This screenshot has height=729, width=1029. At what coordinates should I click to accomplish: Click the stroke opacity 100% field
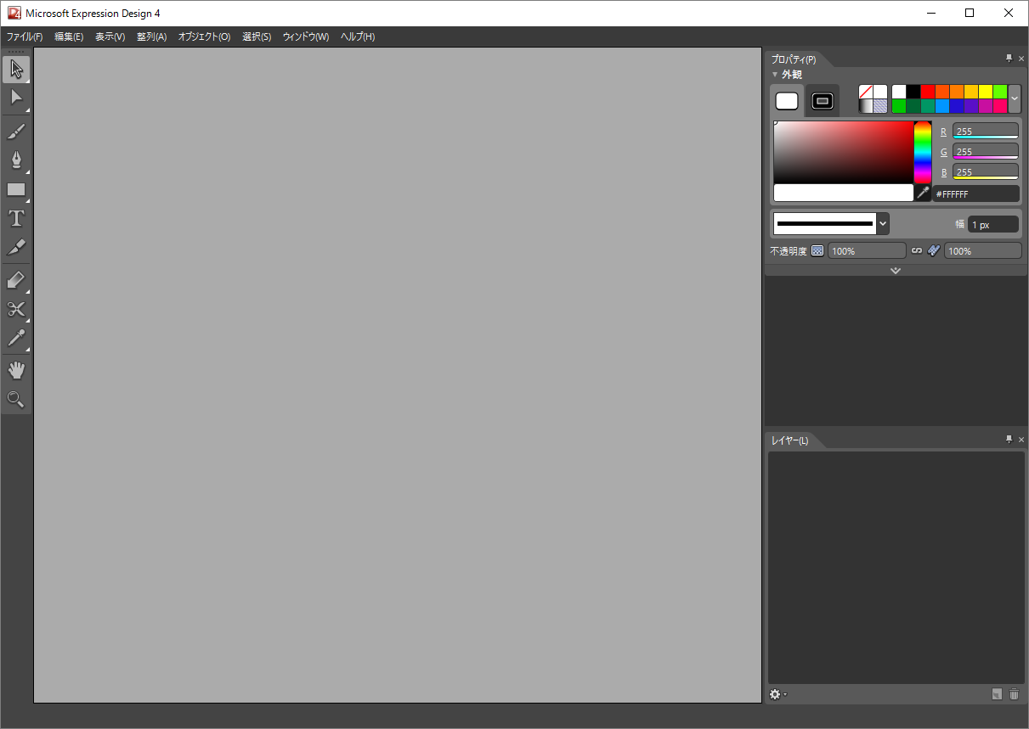click(x=983, y=251)
